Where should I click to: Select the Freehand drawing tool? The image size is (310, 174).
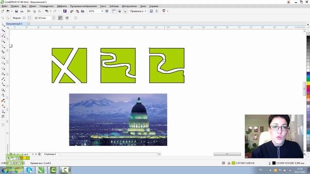pos(3,46)
